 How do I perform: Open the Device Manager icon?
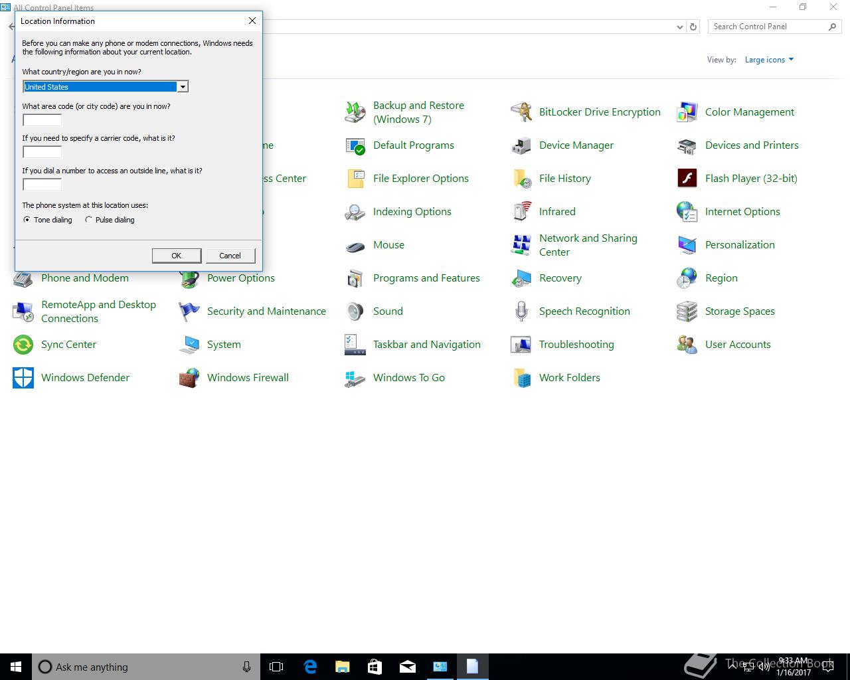coord(521,145)
